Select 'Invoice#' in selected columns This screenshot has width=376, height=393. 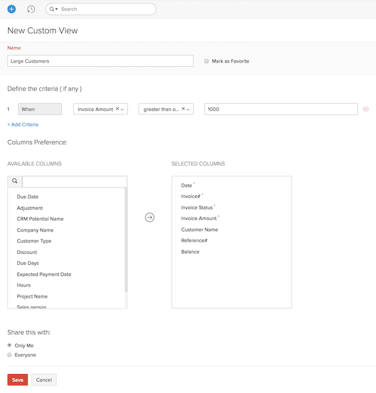191,196
